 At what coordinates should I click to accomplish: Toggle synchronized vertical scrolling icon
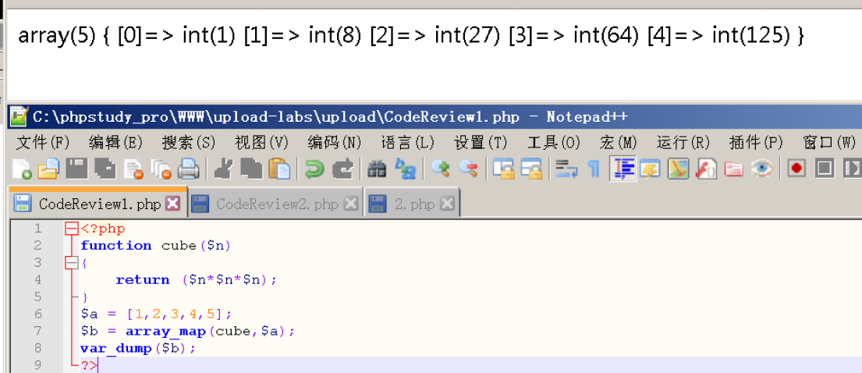tap(504, 169)
